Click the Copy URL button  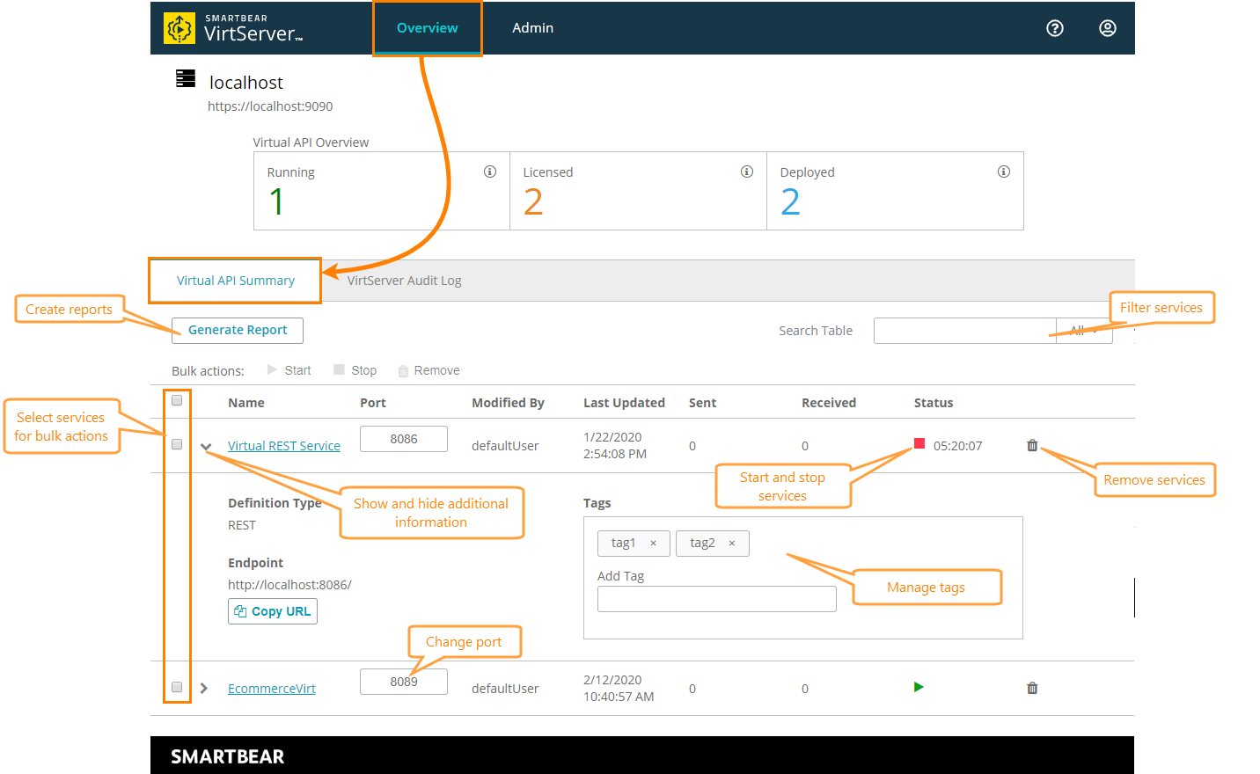coord(273,611)
